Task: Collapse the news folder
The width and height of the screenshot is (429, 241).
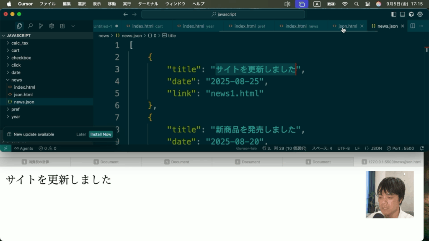Action: pyautogui.click(x=16, y=80)
